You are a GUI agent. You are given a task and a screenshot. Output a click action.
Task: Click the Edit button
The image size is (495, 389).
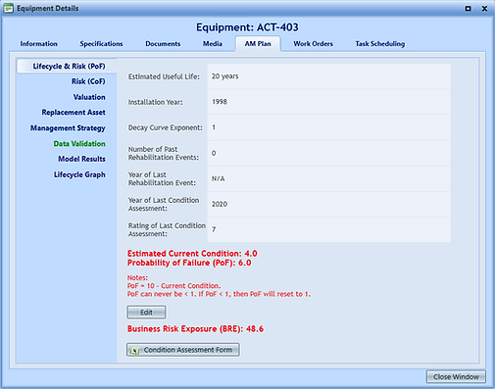tap(146, 313)
